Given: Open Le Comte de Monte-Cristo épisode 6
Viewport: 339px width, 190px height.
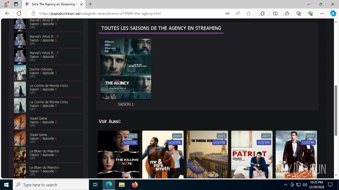Looking at the screenshot, I should click(48, 89).
